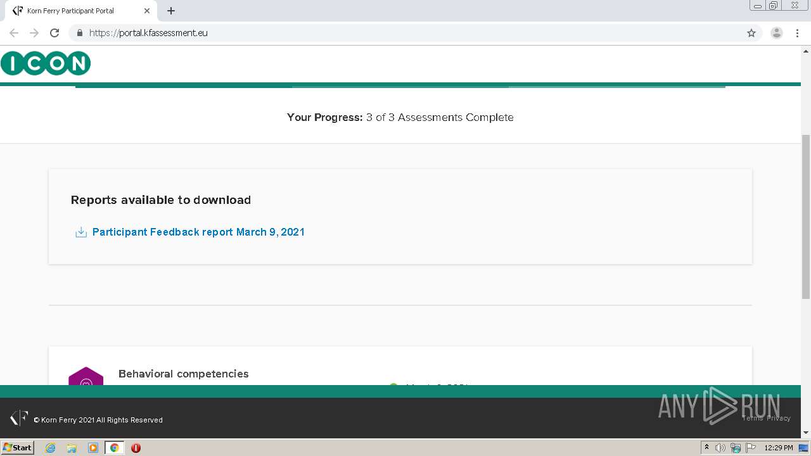The height and width of the screenshot is (456, 811).
Task: Switch to the Chrome taskbar button
Action: pyautogui.click(x=114, y=448)
